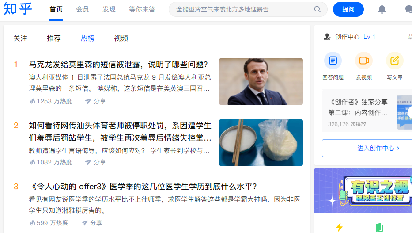The height and width of the screenshot is (233, 412).
Task: Open the Macron photo thumbnail
Action: tap(261, 81)
